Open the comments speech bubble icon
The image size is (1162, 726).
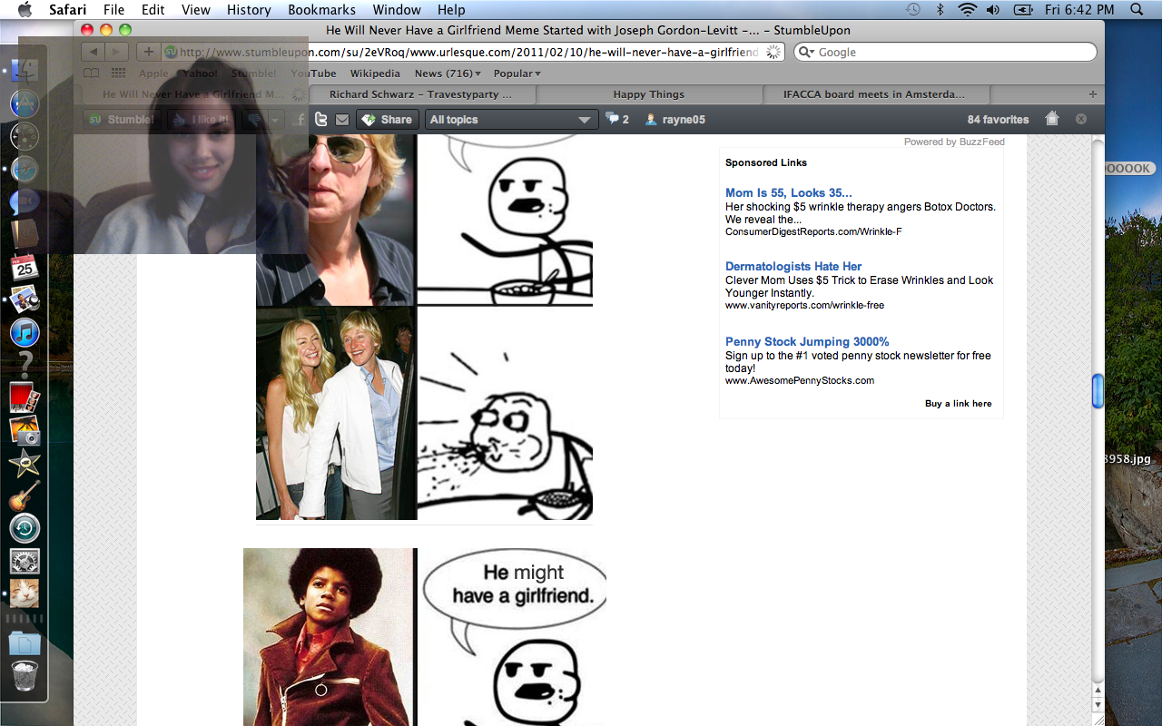click(x=613, y=119)
